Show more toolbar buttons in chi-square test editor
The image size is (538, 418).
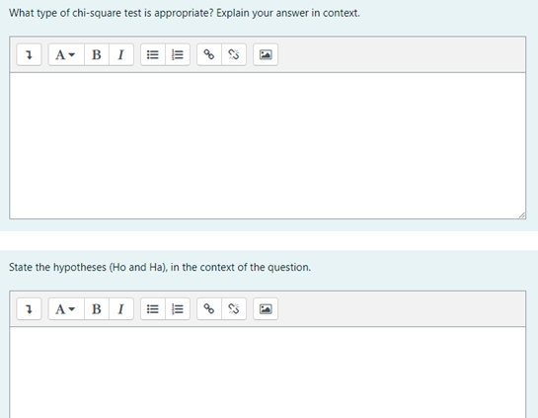tap(29, 54)
